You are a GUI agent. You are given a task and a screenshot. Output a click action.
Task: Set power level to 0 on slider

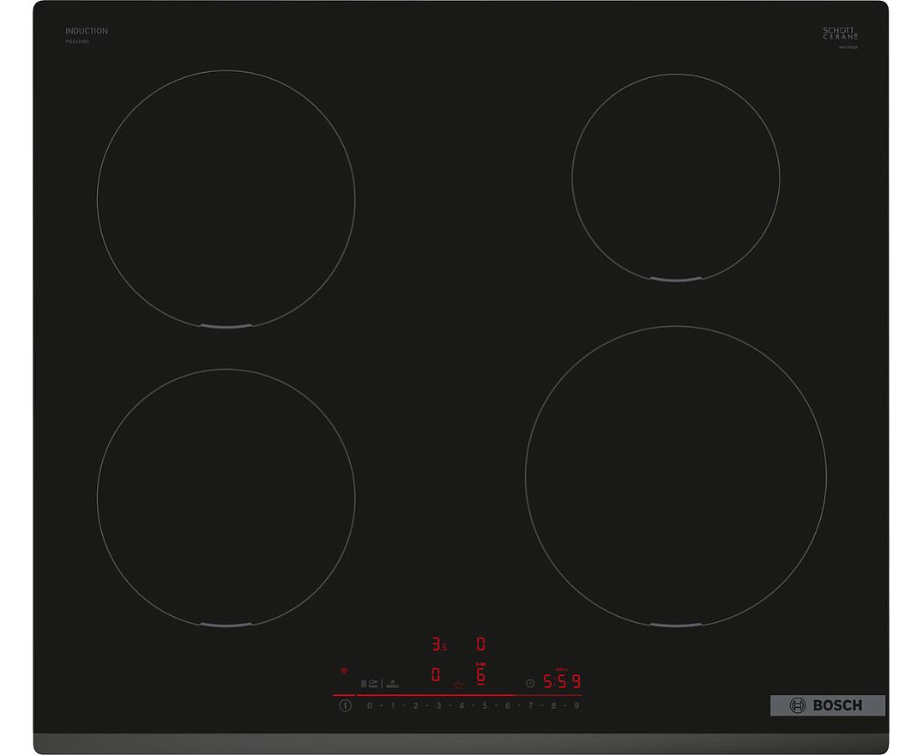point(370,705)
